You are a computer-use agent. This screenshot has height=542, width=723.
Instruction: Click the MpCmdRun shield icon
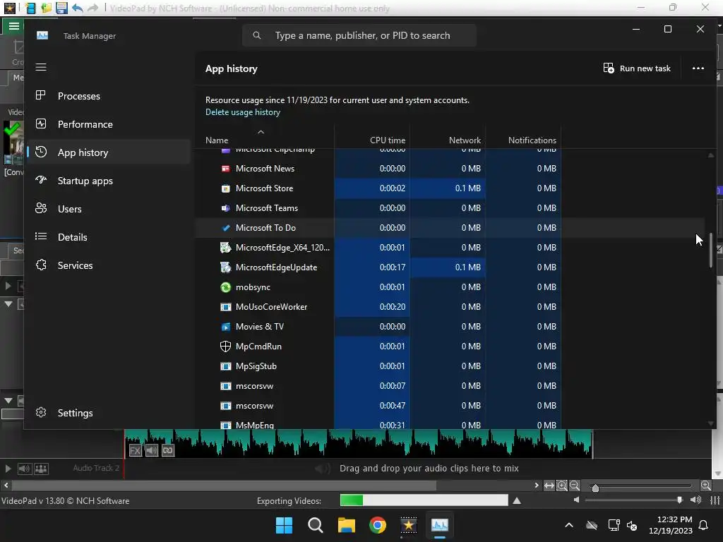[225, 347]
